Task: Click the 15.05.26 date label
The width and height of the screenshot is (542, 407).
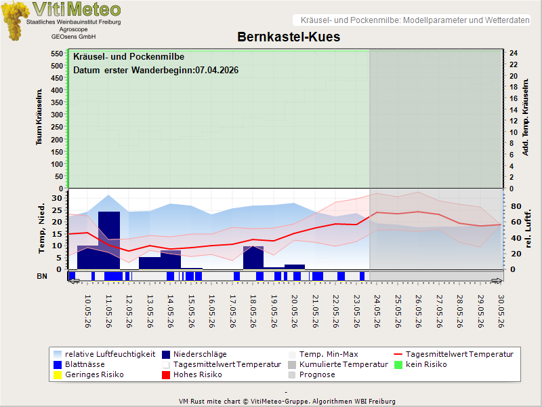Action: point(191,311)
